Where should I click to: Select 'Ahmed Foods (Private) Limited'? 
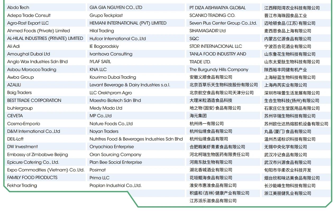[x=39, y=31]
